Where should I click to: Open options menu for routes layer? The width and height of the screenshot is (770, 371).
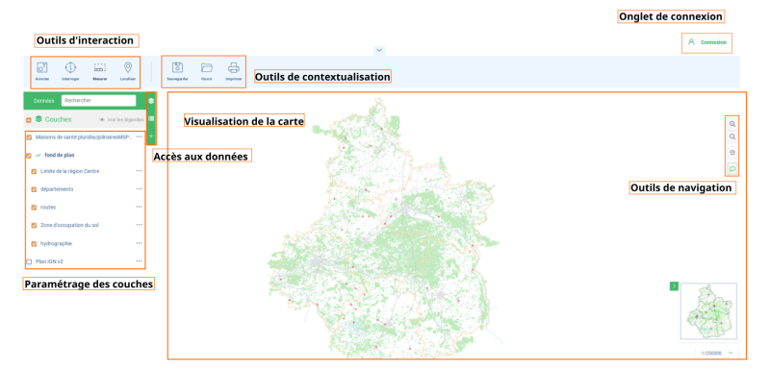(140, 207)
